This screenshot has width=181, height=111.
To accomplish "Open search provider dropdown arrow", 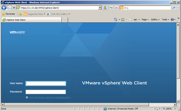I will point(177,8).
